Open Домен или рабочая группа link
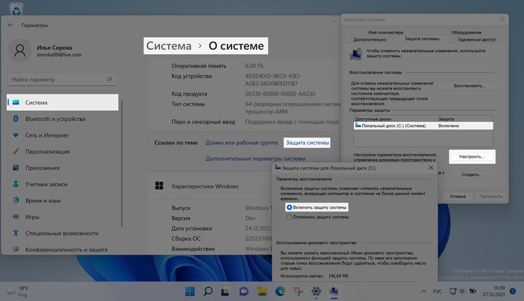This screenshot has width=524, height=301. point(241,142)
